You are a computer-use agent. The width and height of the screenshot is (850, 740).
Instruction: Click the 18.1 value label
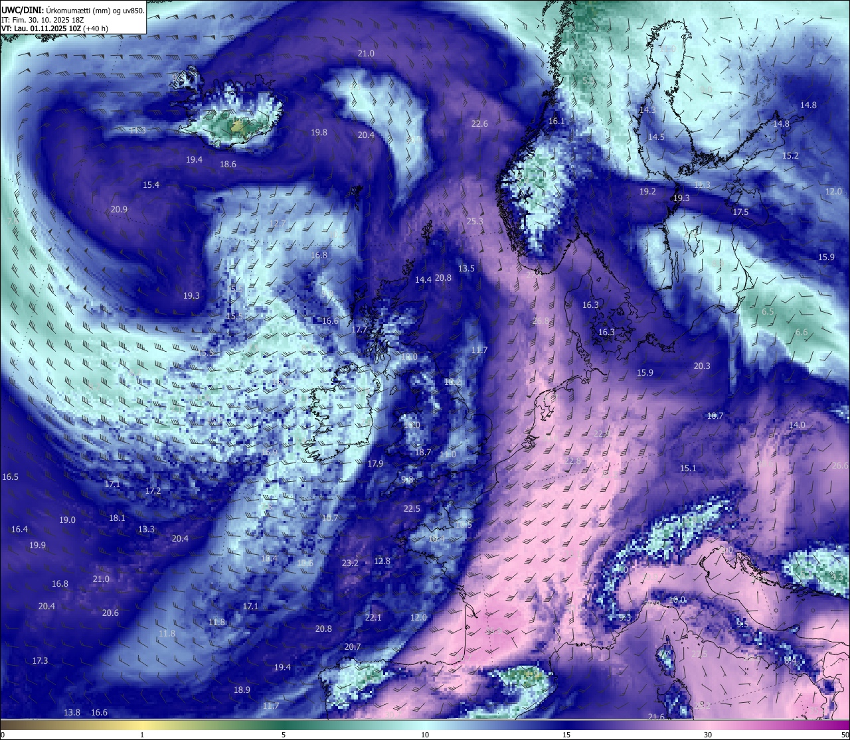point(117,518)
